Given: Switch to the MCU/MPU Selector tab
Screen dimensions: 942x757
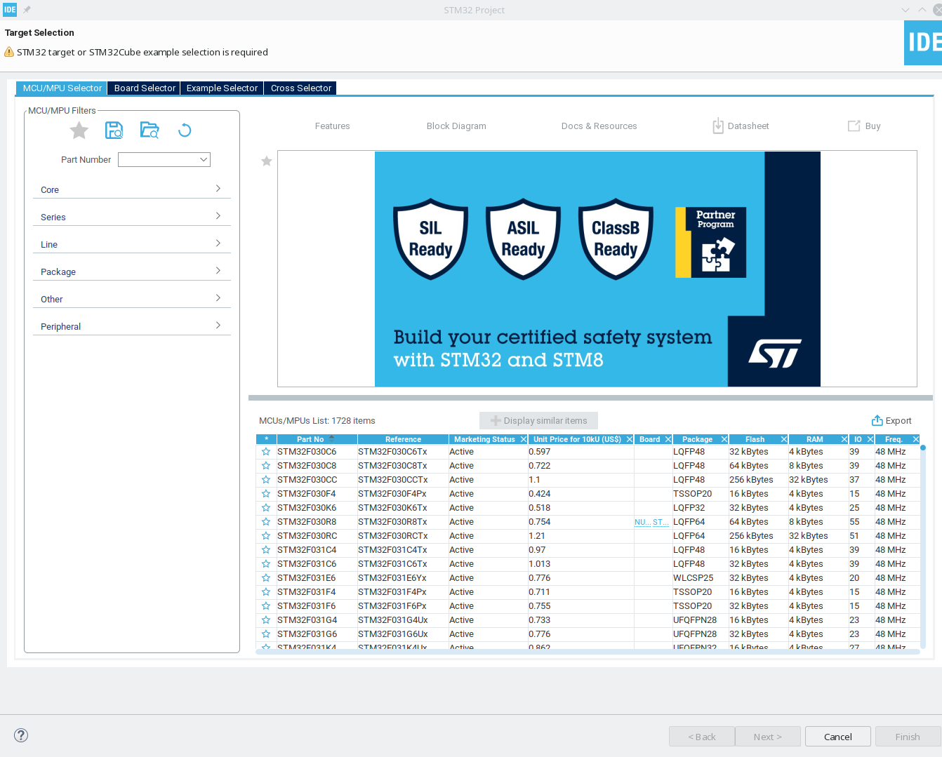Looking at the screenshot, I should coord(62,88).
